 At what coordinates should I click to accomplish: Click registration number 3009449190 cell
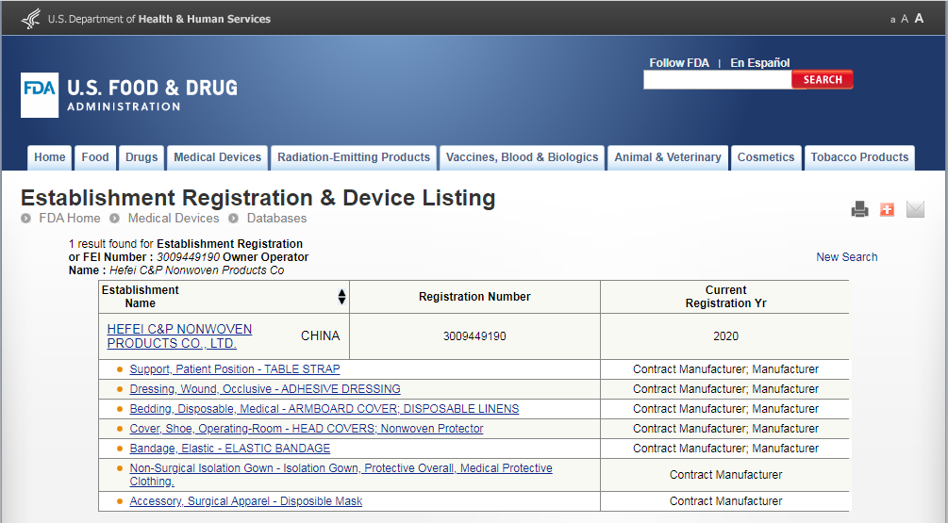[x=474, y=336]
